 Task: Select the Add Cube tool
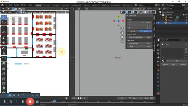tap(4, 58)
